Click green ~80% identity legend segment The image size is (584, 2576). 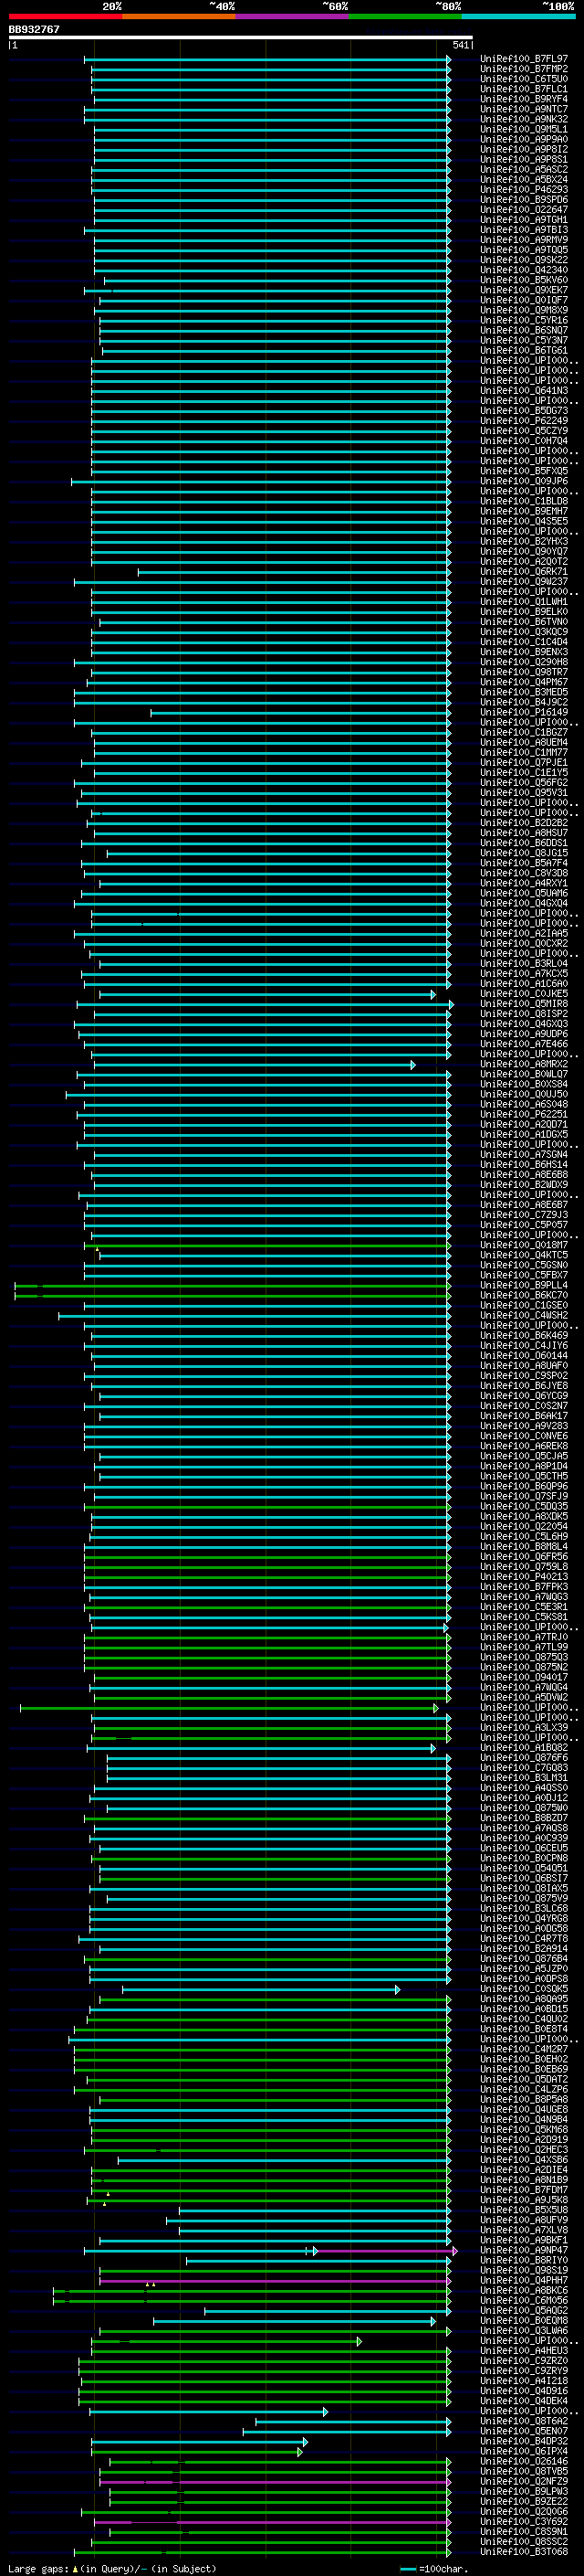click(x=405, y=16)
